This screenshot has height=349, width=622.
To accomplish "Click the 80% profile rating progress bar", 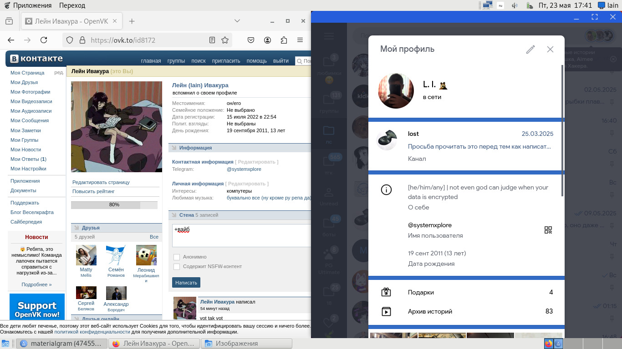I will click(114, 205).
